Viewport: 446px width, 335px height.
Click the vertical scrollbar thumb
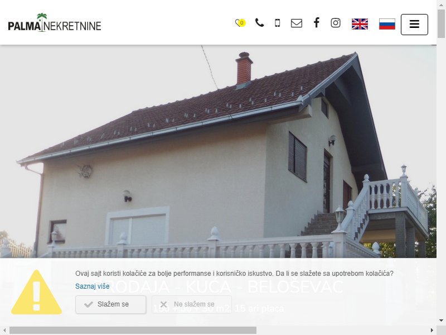coord(442,23)
